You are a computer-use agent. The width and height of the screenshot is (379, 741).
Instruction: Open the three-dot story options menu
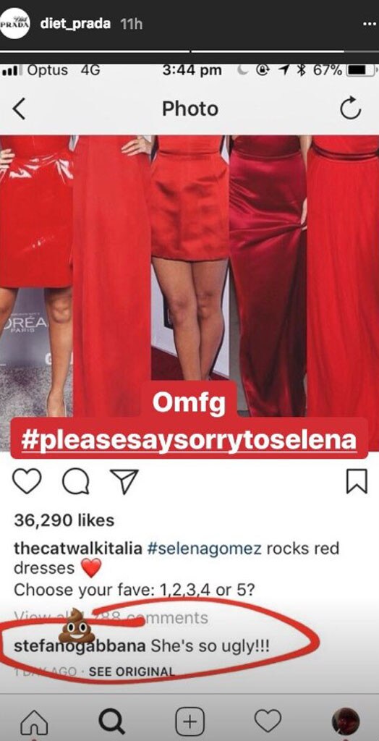click(x=370, y=25)
